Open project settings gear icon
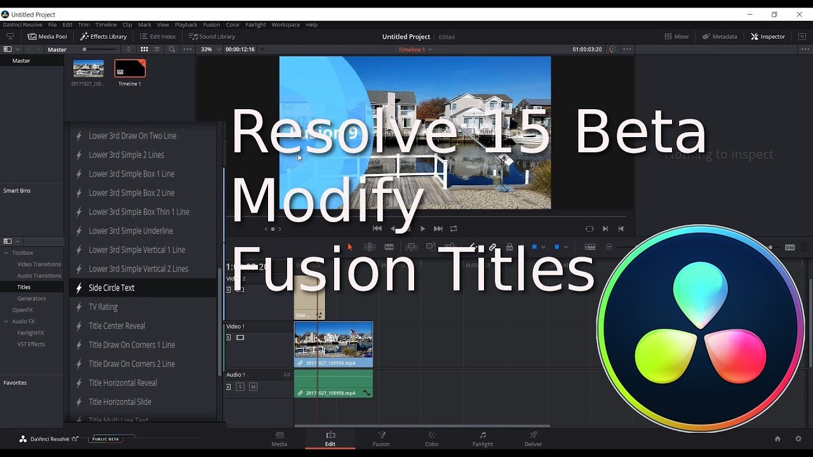The image size is (813, 457). [x=798, y=439]
